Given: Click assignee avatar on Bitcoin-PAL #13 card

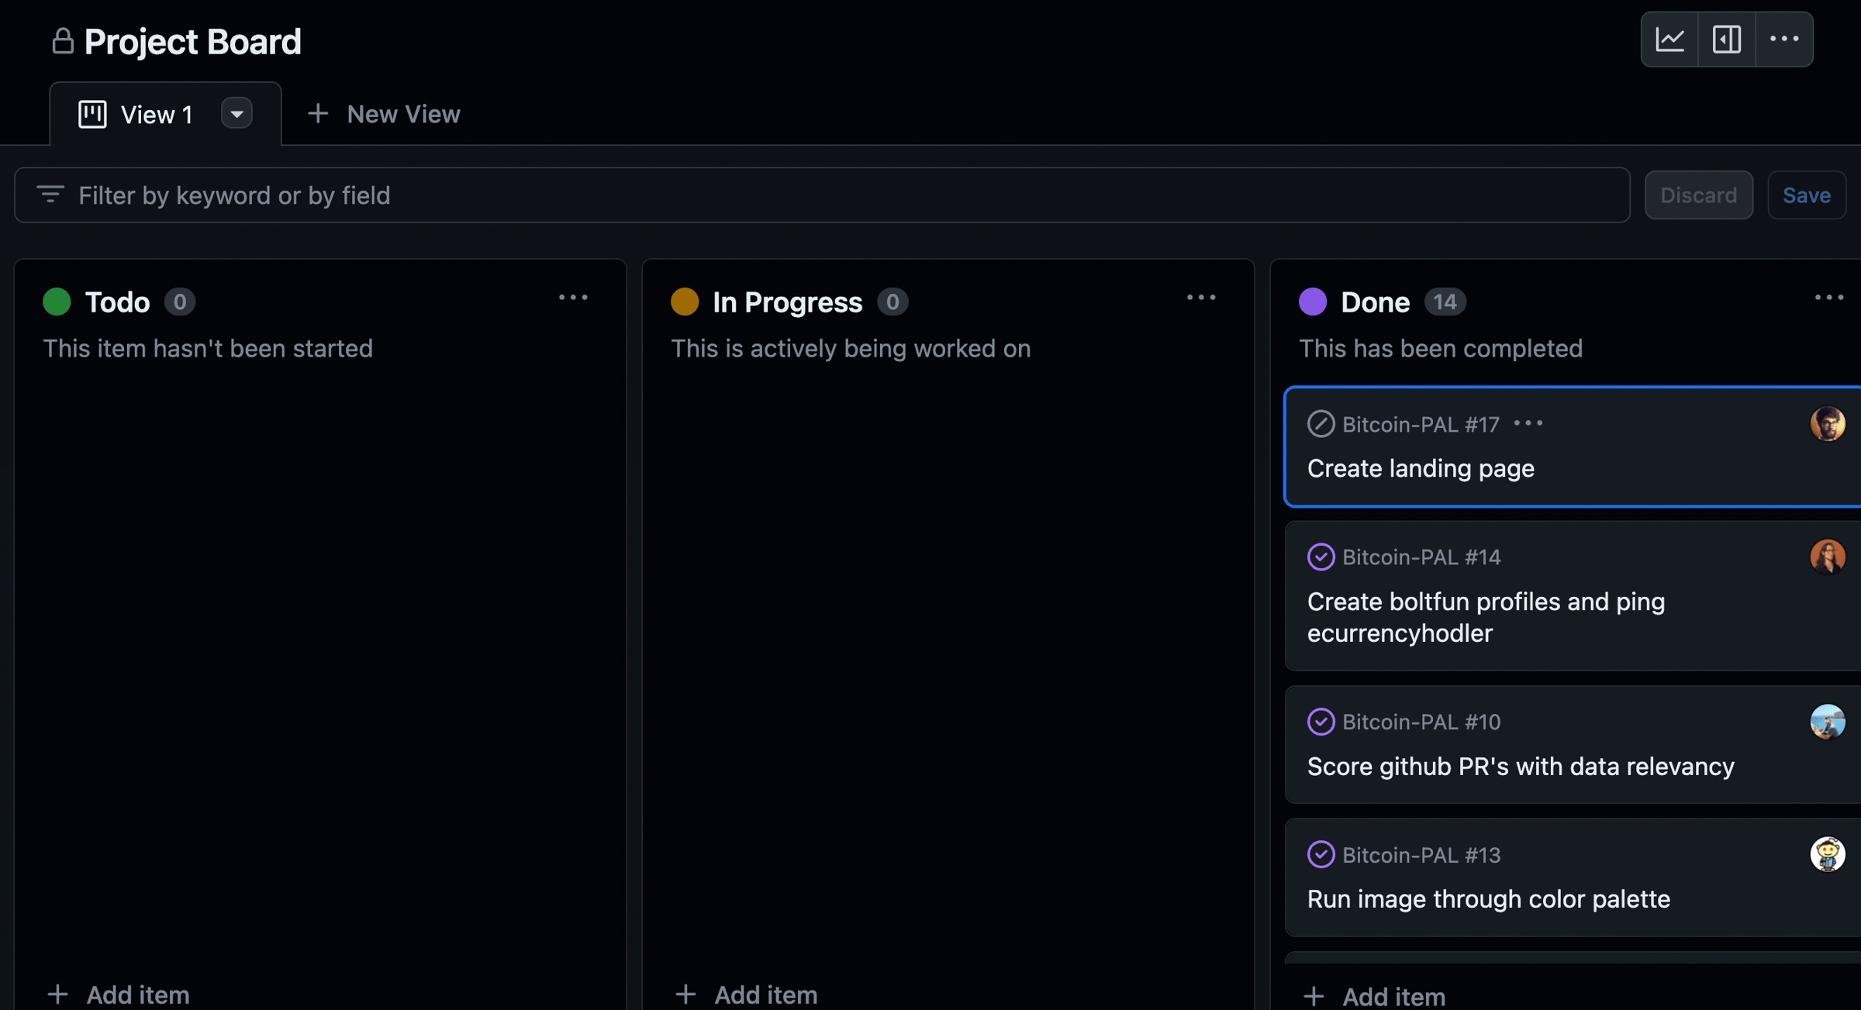Looking at the screenshot, I should point(1827,854).
